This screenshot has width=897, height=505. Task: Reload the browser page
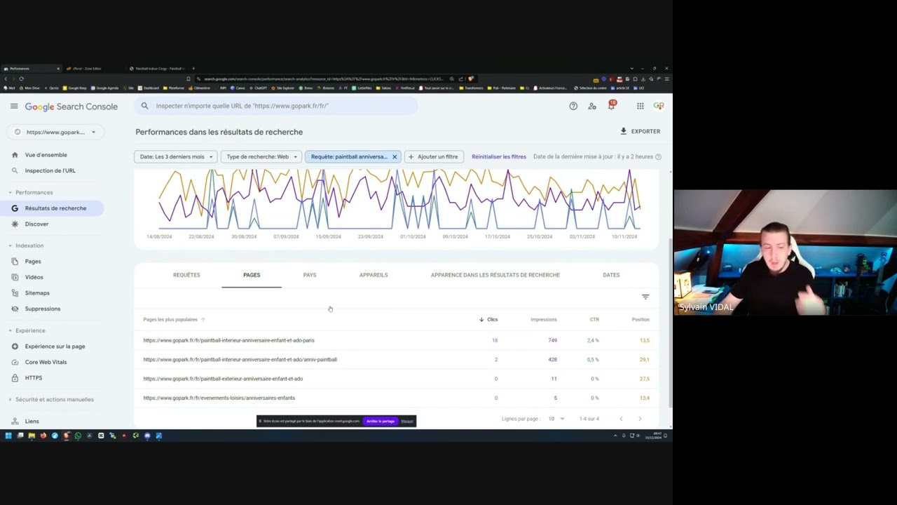[x=22, y=79]
